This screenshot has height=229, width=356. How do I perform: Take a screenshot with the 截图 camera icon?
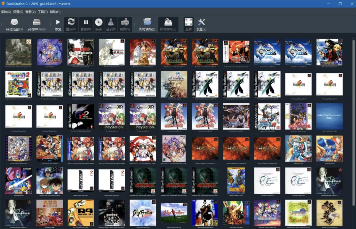125,24
